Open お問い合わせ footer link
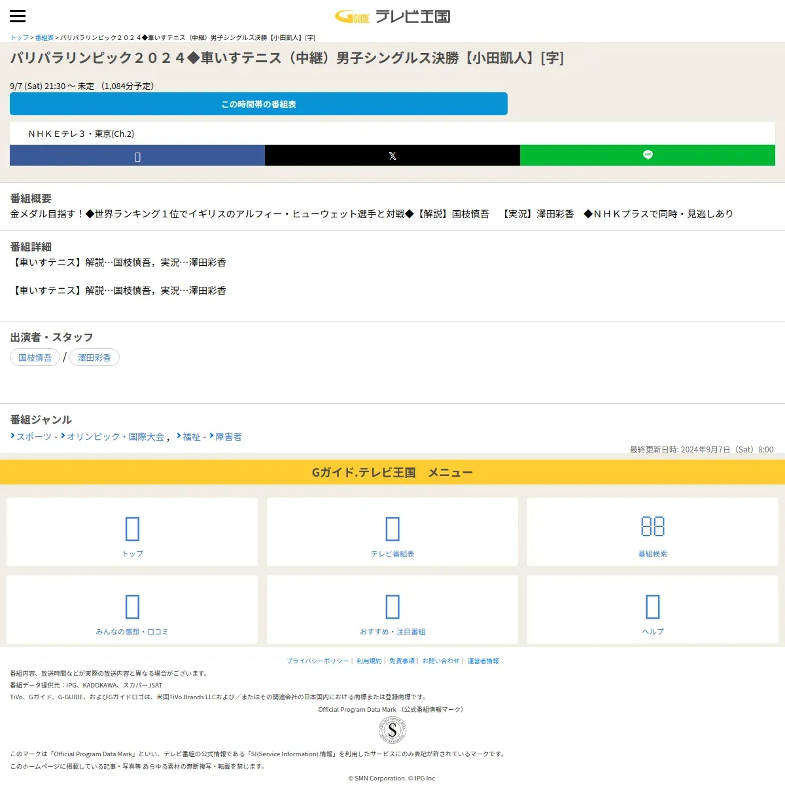This screenshot has width=785, height=806. 441,661
